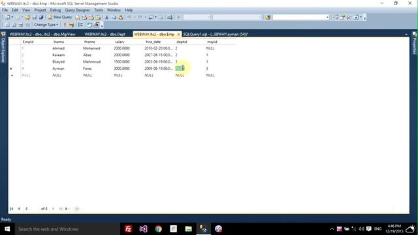
Task: Click the salary column header
Action: tap(120, 42)
